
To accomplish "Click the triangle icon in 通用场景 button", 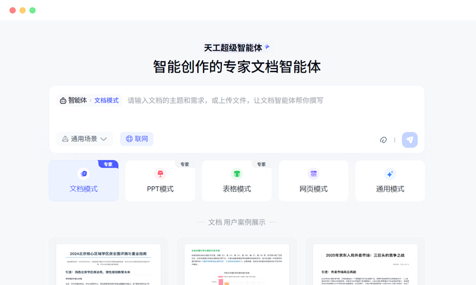I will point(65,139).
